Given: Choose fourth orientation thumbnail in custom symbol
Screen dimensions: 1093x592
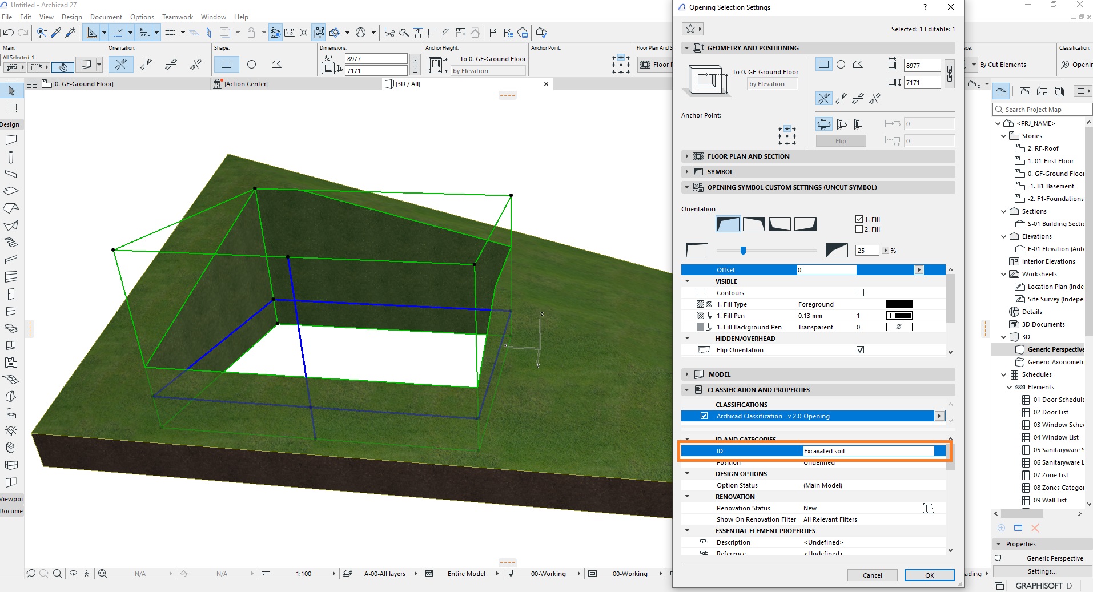Looking at the screenshot, I should pos(805,224).
